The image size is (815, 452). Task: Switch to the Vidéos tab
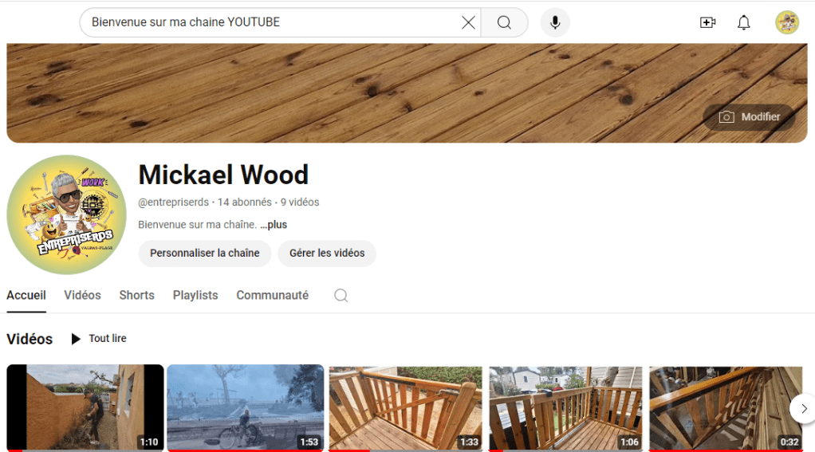click(x=82, y=295)
